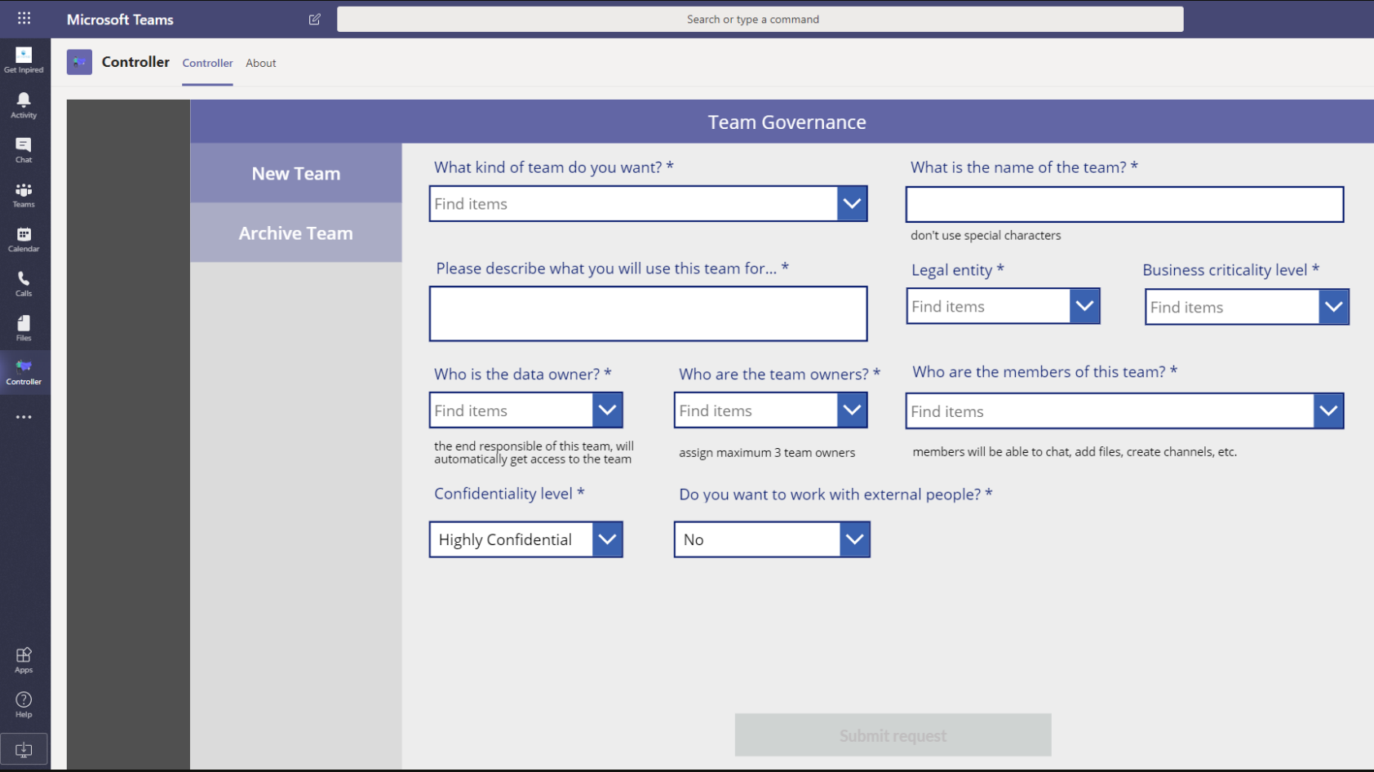Open the Confidentiality level dropdown
Viewport: 1374px width, 772px height.
tap(606, 539)
